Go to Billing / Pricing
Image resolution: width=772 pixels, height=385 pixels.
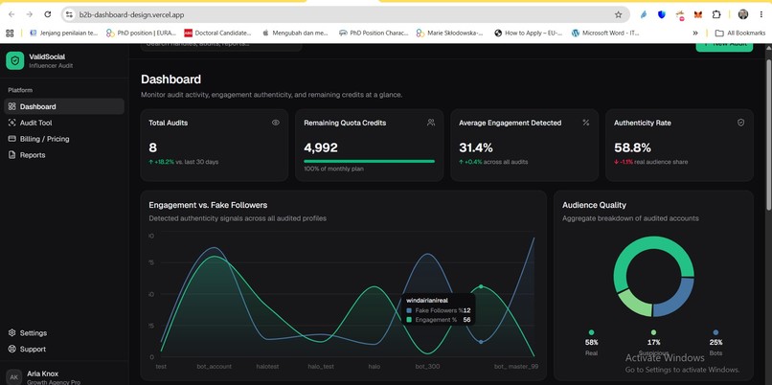point(64,139)
